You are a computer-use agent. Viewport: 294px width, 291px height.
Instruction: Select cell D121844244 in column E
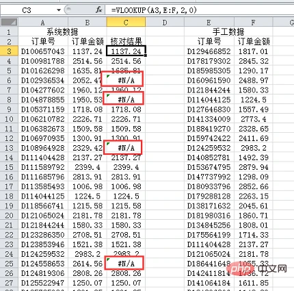click(209, 90)
